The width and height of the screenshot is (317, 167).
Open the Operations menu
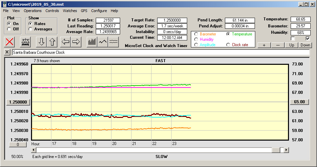[x=33, y=11]
